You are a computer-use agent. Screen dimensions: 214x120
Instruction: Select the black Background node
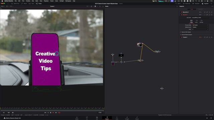[121, 55]
